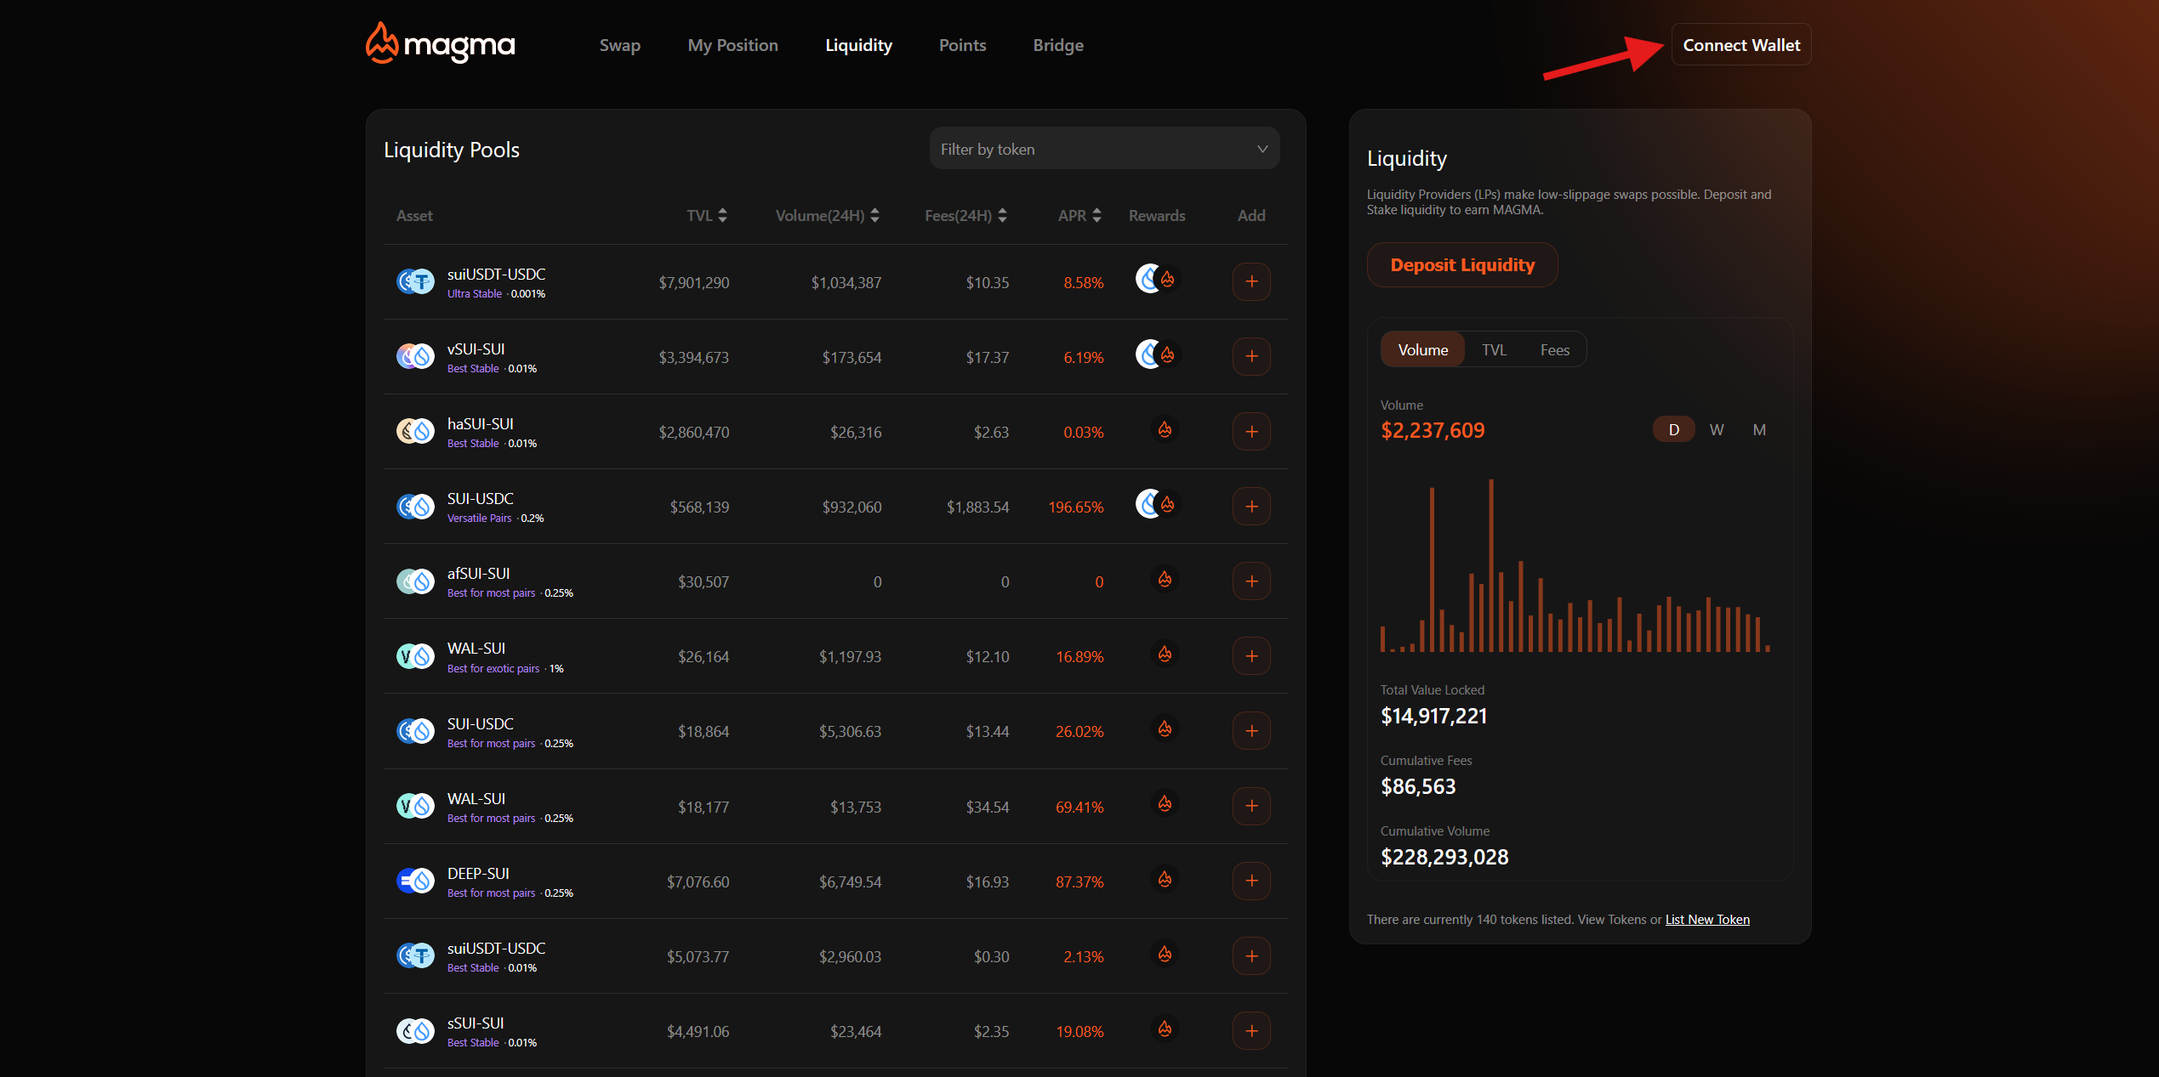The image size is (2159, 1077).
Task: Select the M monthly chart interval
Action: [1759, 430]
